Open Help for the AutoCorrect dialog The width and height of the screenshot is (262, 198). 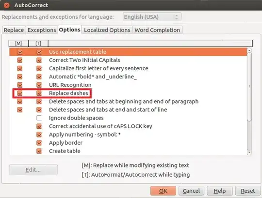[x=220, y=191]
